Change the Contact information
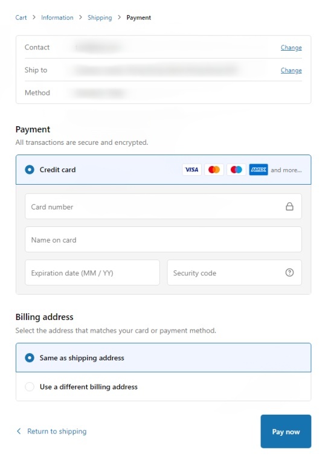Image resolution: width=328 pixels, height=460 pixels. (x=291, y=48)
